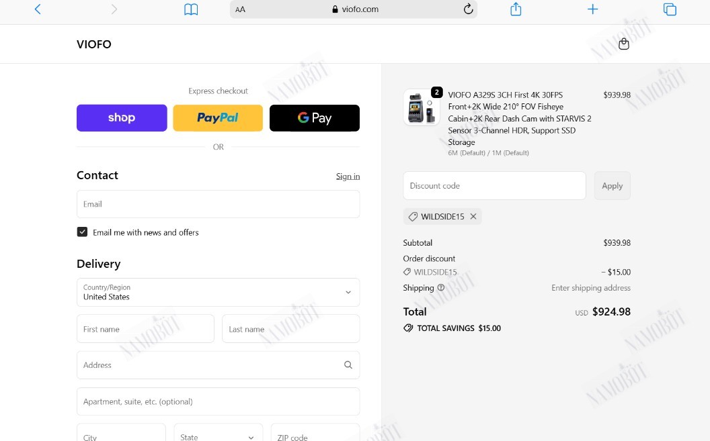Click the total amount $924.98
Viewport: 710px width, 441px height.
click(x=611, y=311)
